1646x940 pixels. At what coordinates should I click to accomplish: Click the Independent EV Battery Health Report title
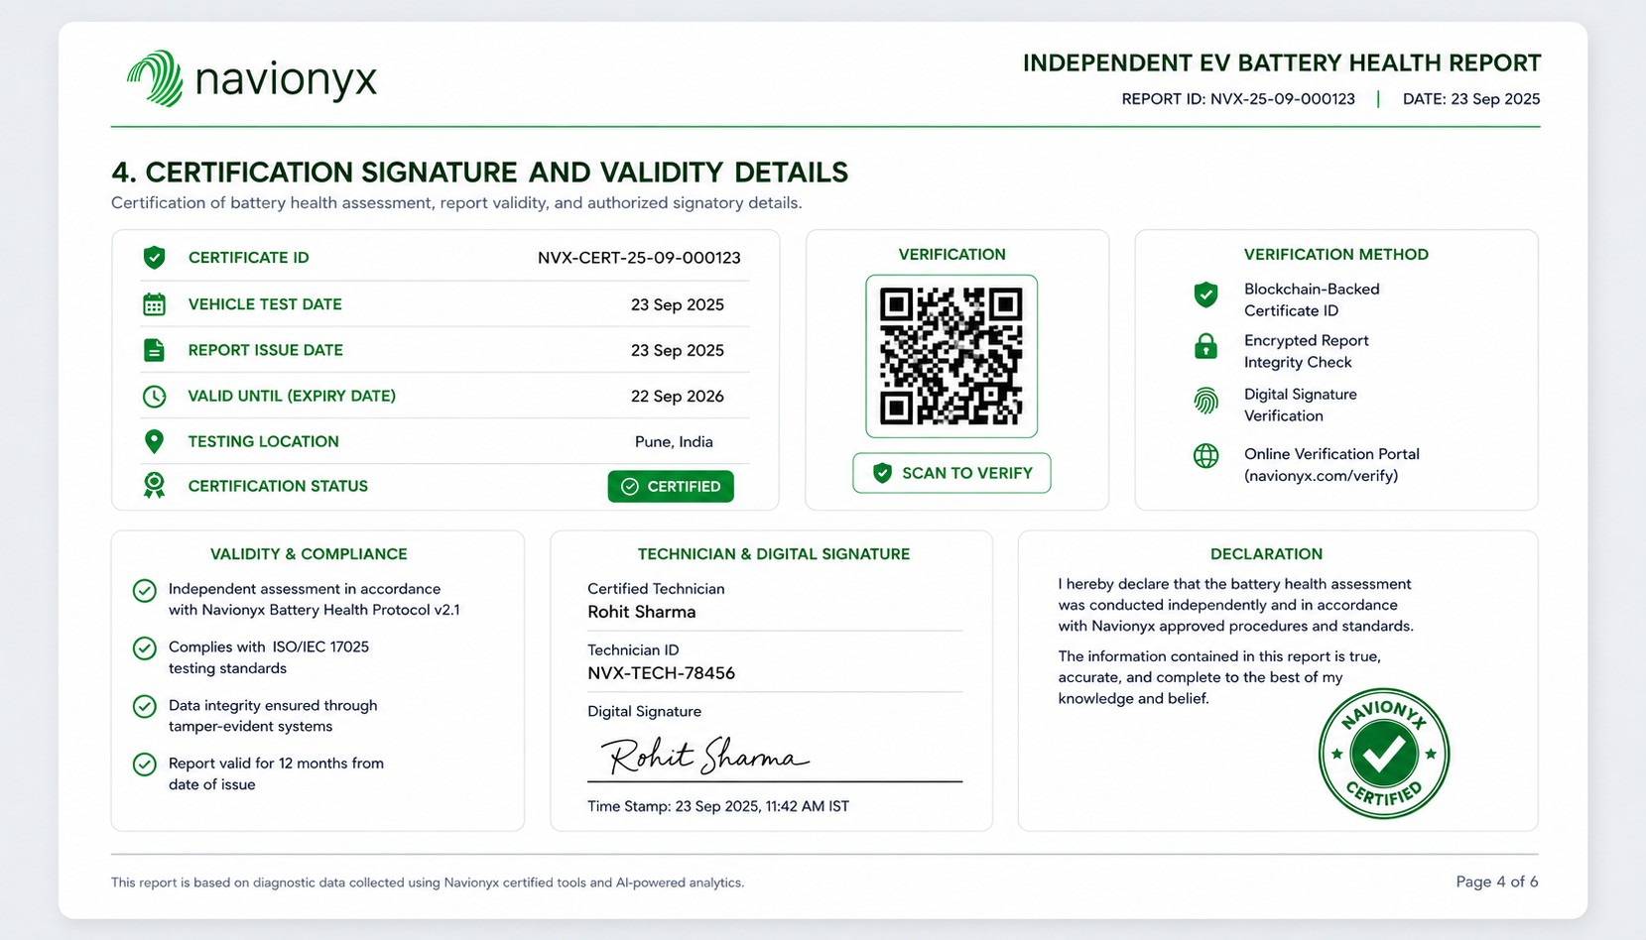click(1282, 63)
